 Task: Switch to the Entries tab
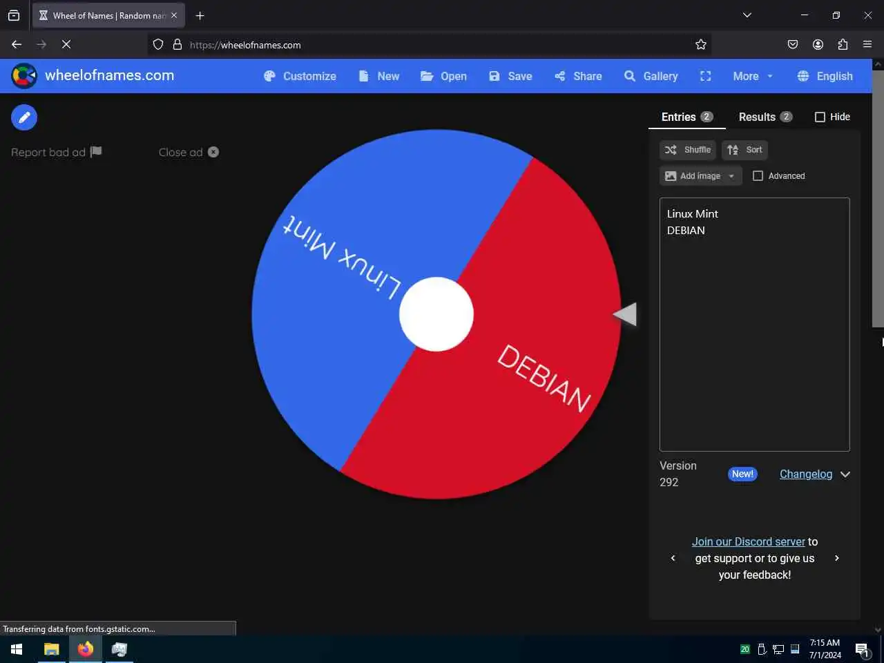coord(686,117)
